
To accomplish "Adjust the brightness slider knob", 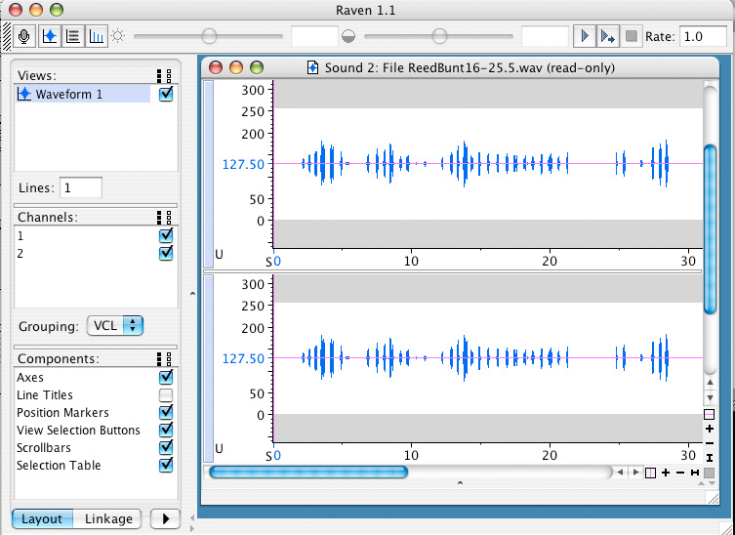I will coord(209,36).
